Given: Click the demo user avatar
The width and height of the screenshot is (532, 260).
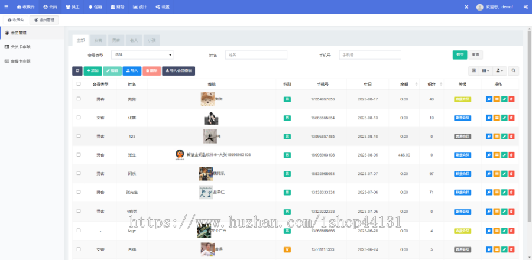Looking at the screenshot, I should 480,7.
